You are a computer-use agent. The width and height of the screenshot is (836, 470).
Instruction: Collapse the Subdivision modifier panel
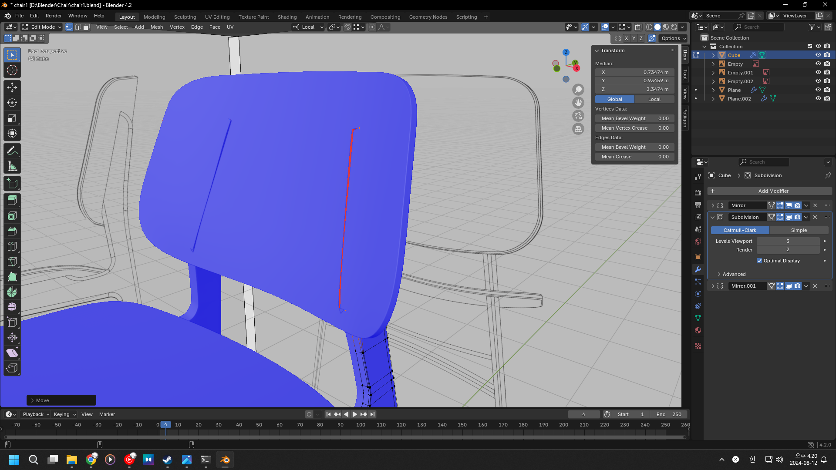(x=713, y=217)
